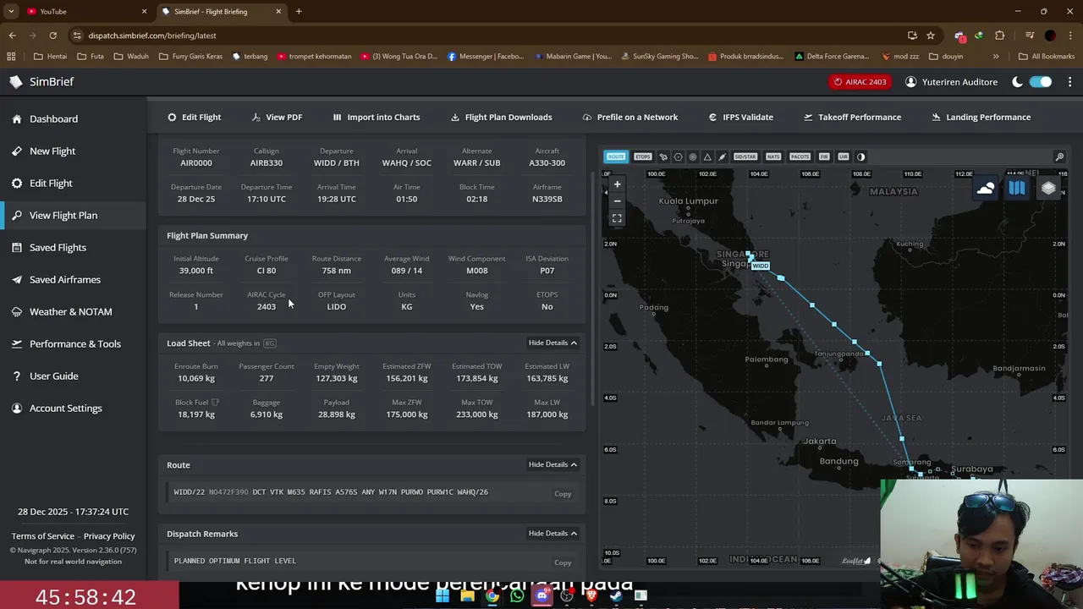Click the Block Fuel info icon

(215, 403)
